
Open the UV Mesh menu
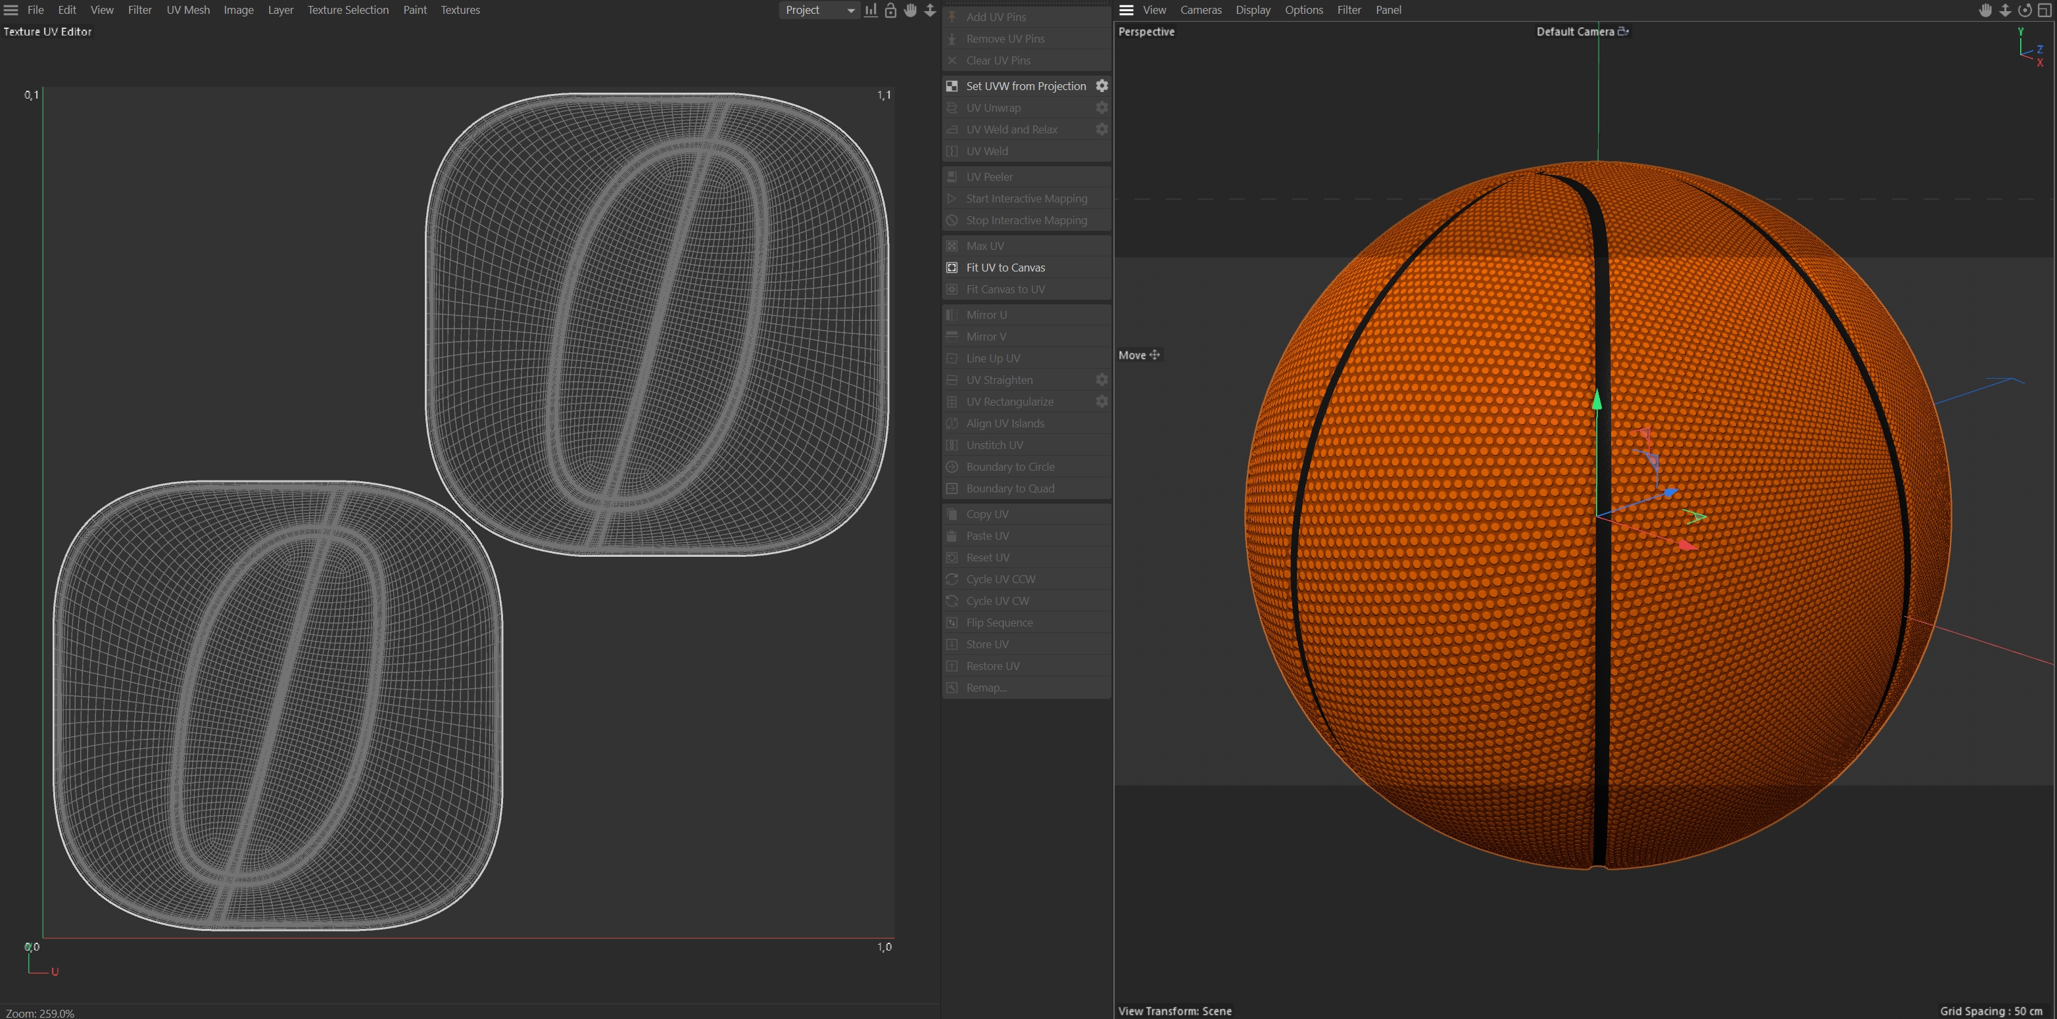click(187, 11)
